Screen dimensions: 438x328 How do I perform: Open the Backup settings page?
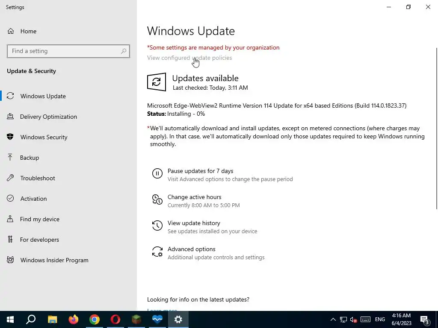click(x=68, y=158)
